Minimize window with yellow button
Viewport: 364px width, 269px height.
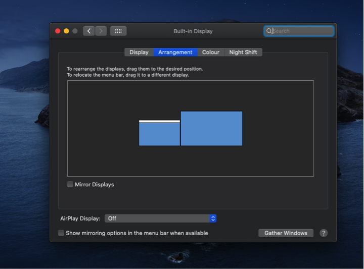tap(66, 31)
